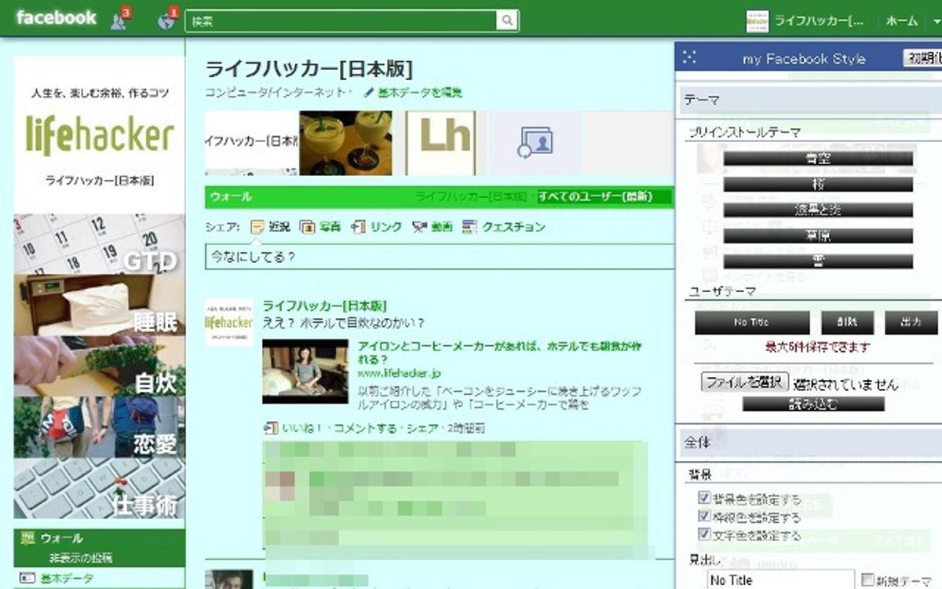942x589 pixels.
Task: Collapse the テーマ section header
Action: coord(809,100)
